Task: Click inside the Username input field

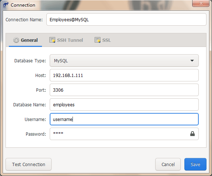Action: pyautogui.click(x=124, y=119)
